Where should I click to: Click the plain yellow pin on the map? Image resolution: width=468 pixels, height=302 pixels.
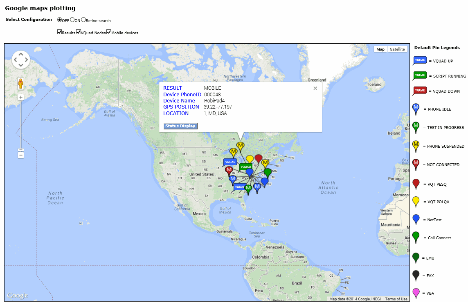pyautogui.click(x=250, y=159)
